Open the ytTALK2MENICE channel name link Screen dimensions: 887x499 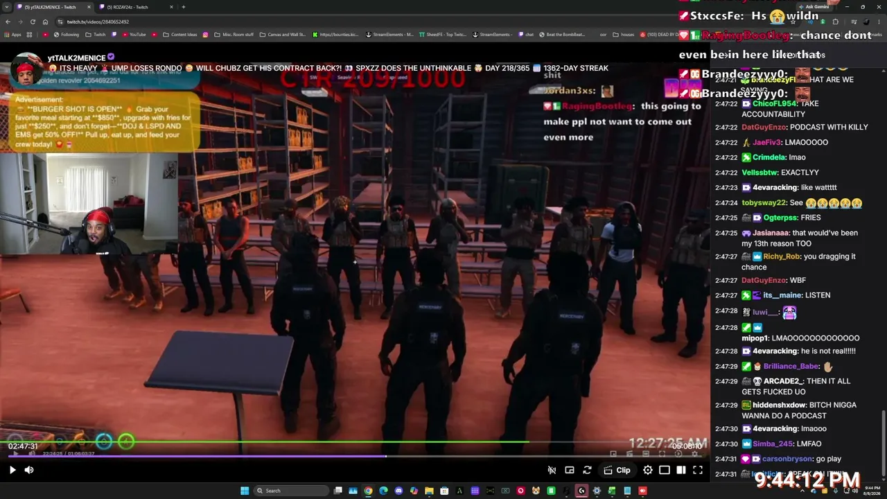(x=76, y=58)
